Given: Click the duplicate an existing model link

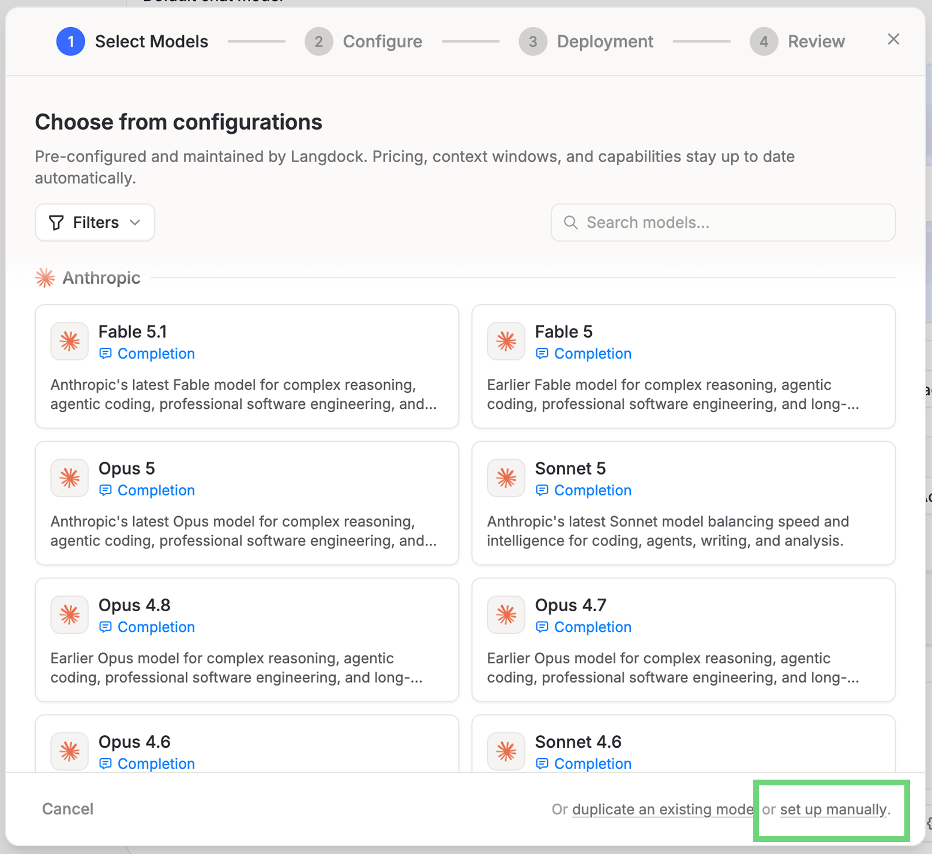Looking at the screenshot, I should (663, 810).
